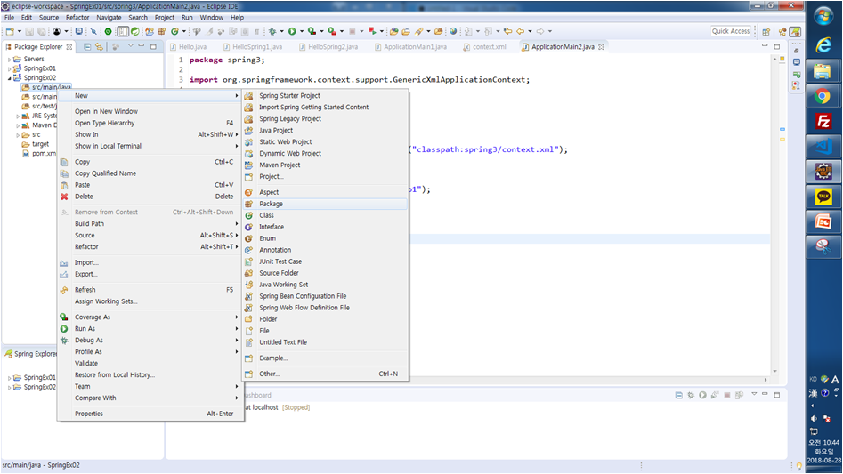Click the Static Web Project icon

[248, 141]
